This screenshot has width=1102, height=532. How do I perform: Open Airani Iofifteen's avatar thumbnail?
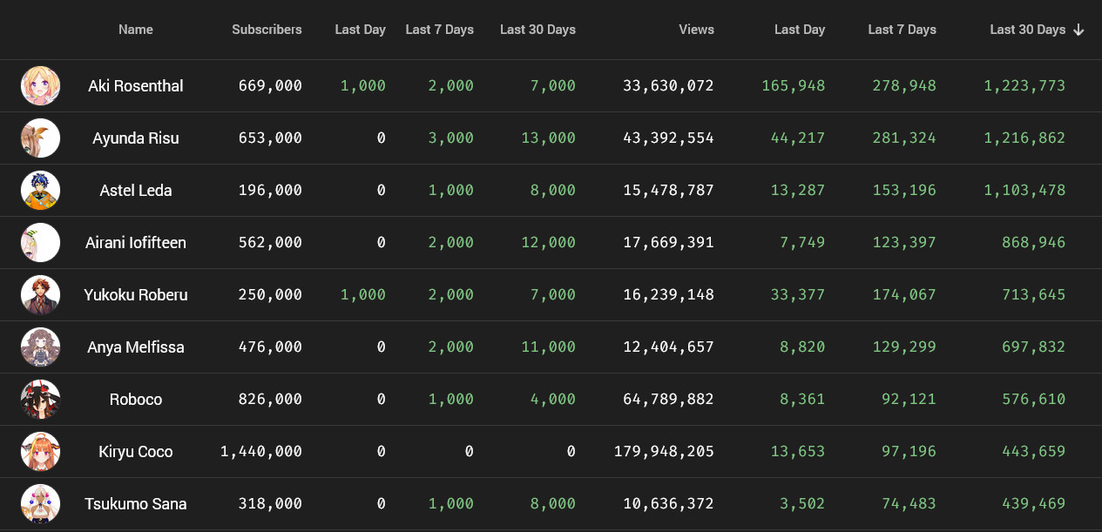[x=40, y=242]
